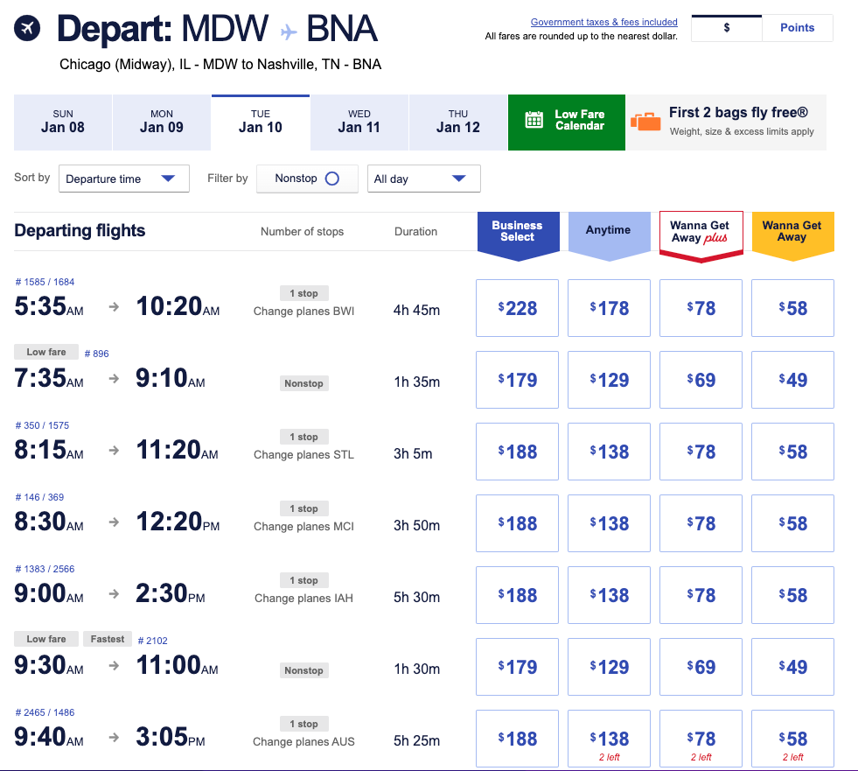Select $179 Business Select fare for 9:30AM flight
The width and height of the screenshot is (858, 771).
click(517, 667)
